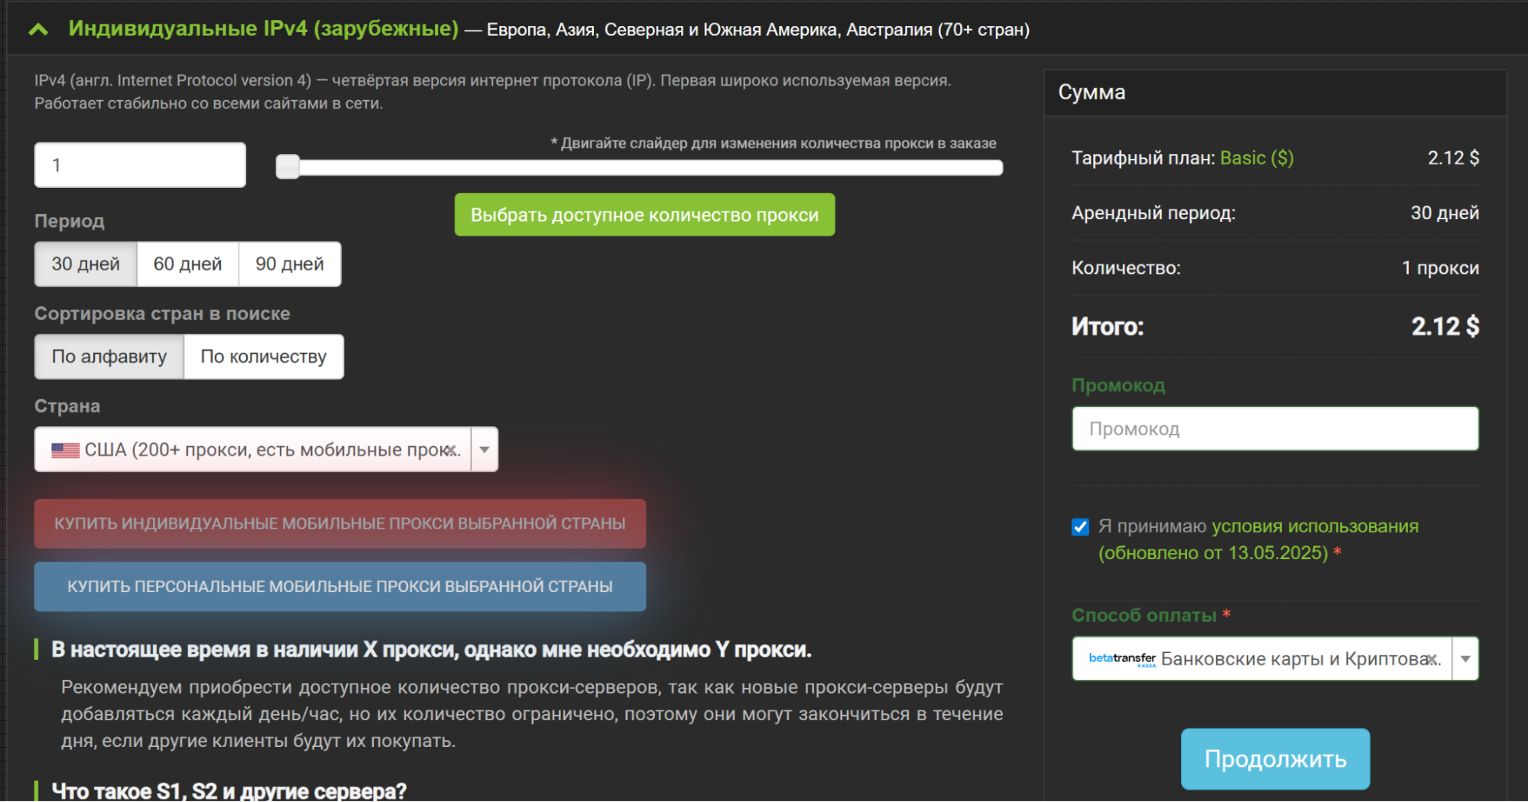Image resolution: width=1528 pixels, height=802 pixels.
Task: Click the proxy quantity input showing 1
Action: click(139, 164)
